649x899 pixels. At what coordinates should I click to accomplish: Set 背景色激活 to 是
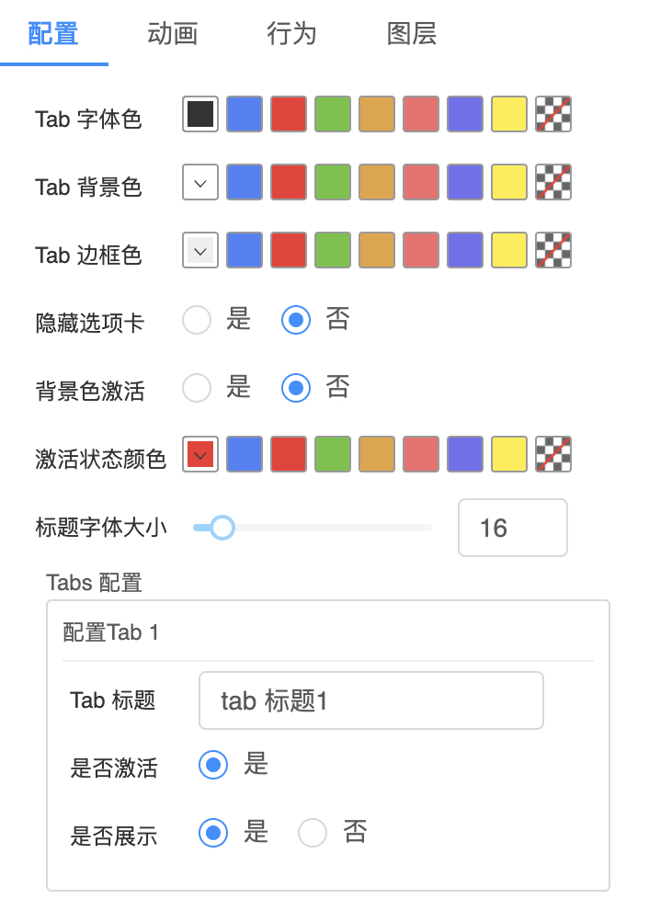(x=197, y=388)
